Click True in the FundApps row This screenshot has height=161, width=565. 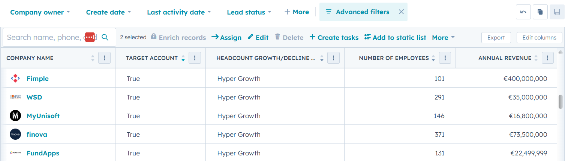coord(133,153)
